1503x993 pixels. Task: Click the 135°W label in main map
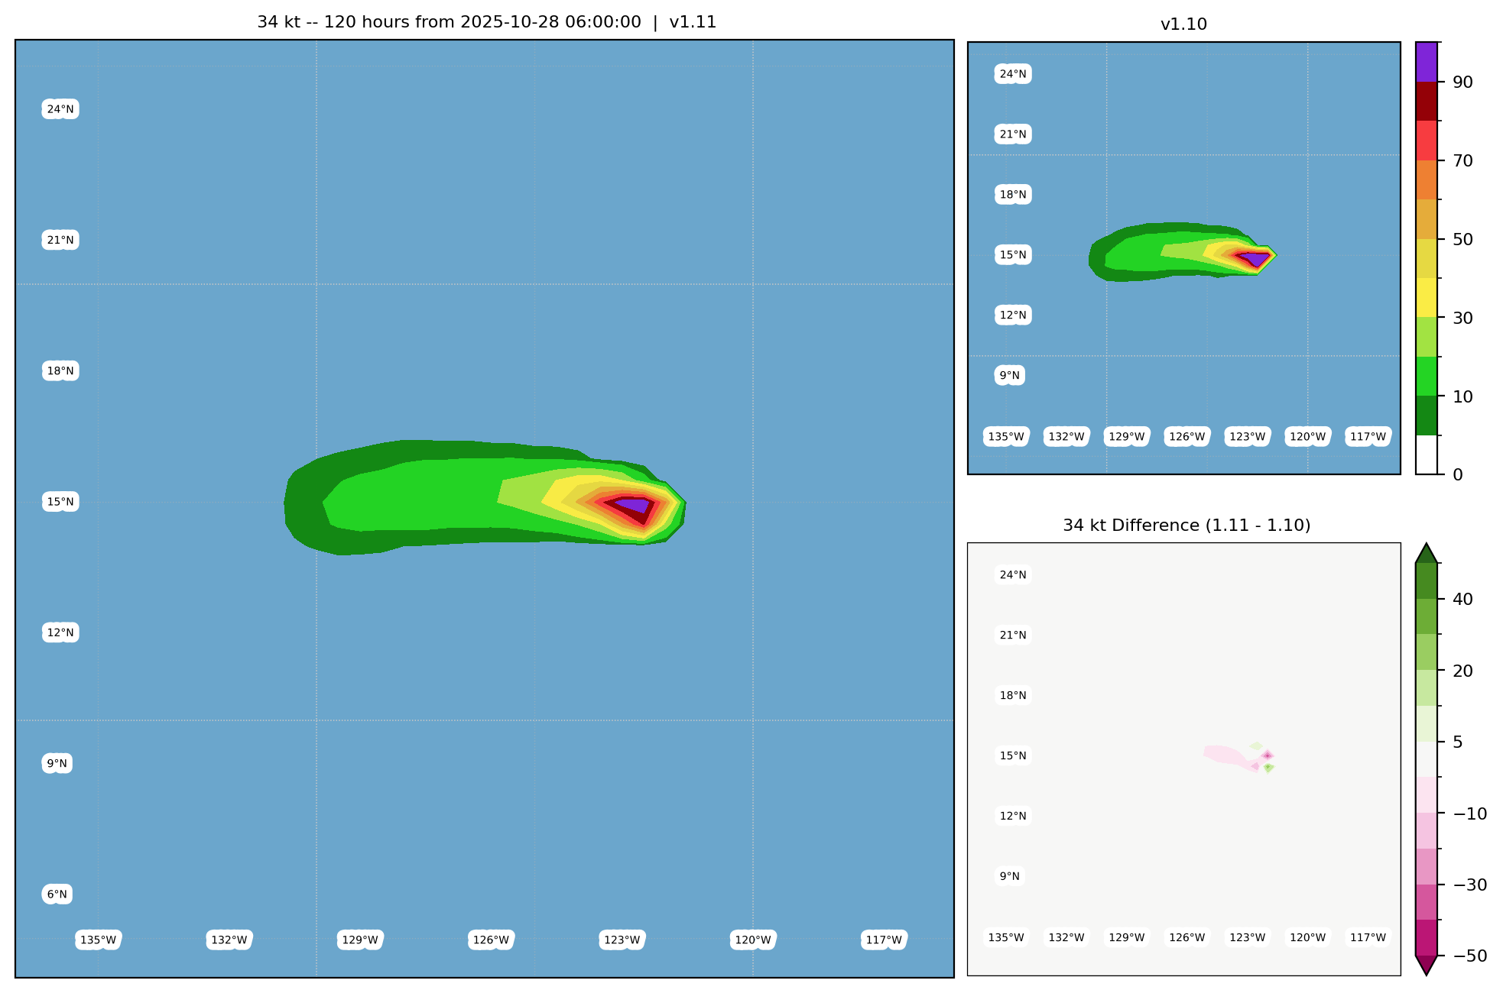(x=99, y=940)
